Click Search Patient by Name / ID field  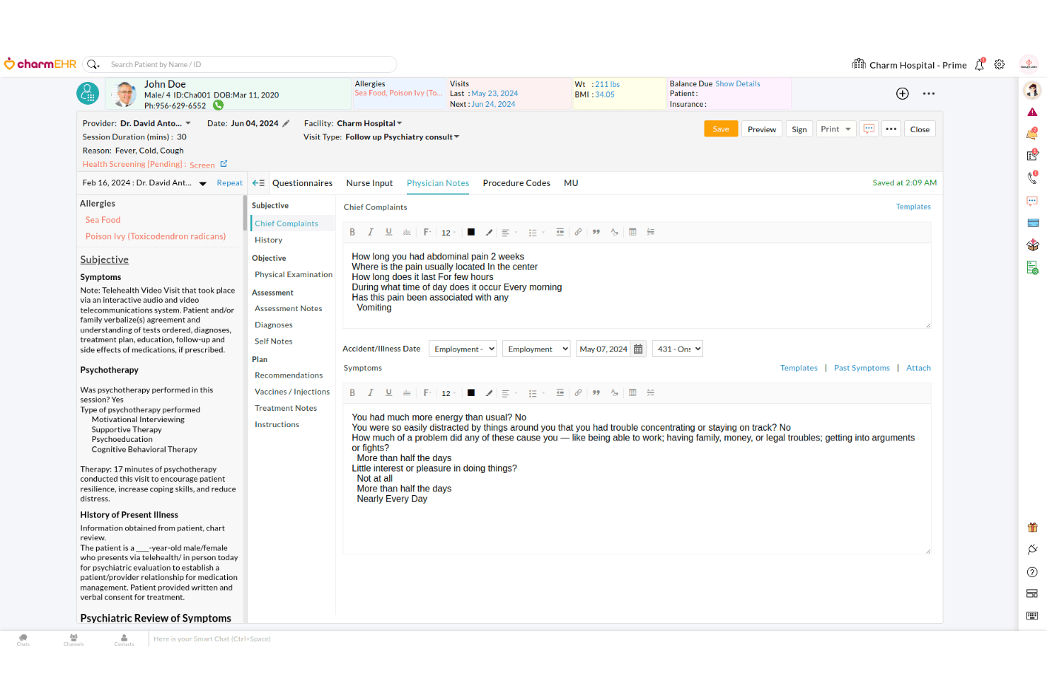click(239, 64)
